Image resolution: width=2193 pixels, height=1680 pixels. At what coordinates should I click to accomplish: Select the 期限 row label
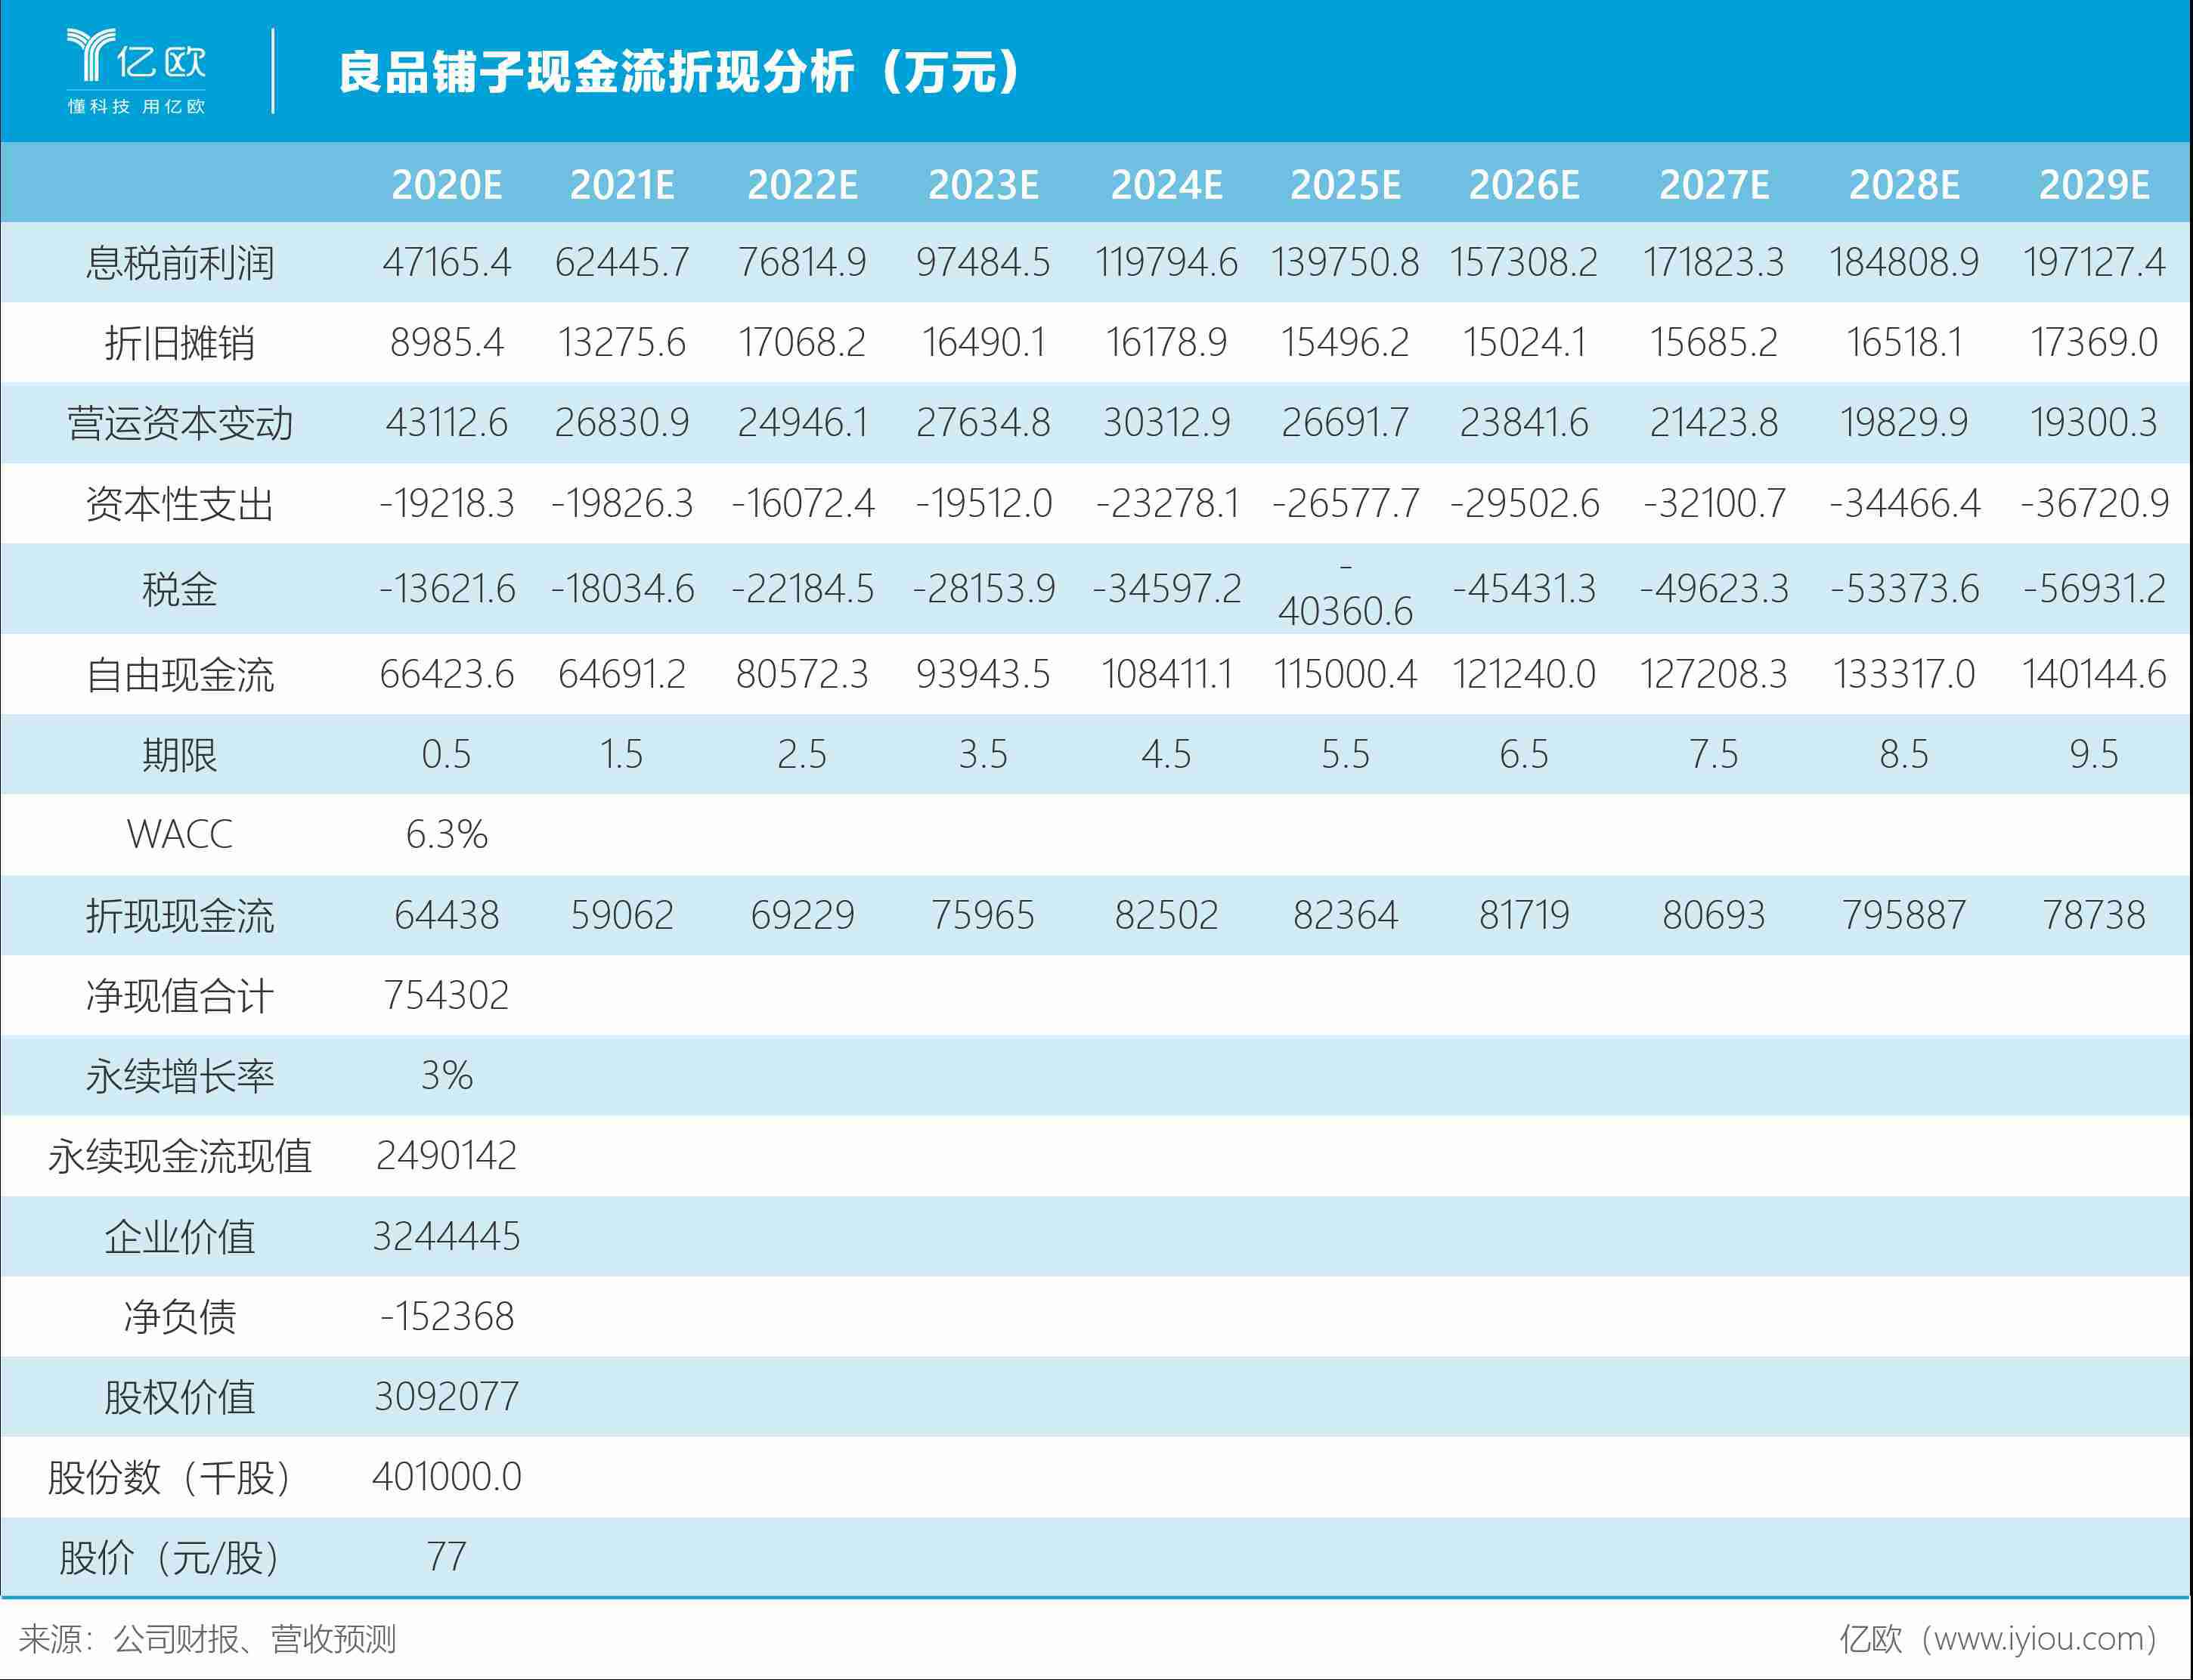coord(180,755)
